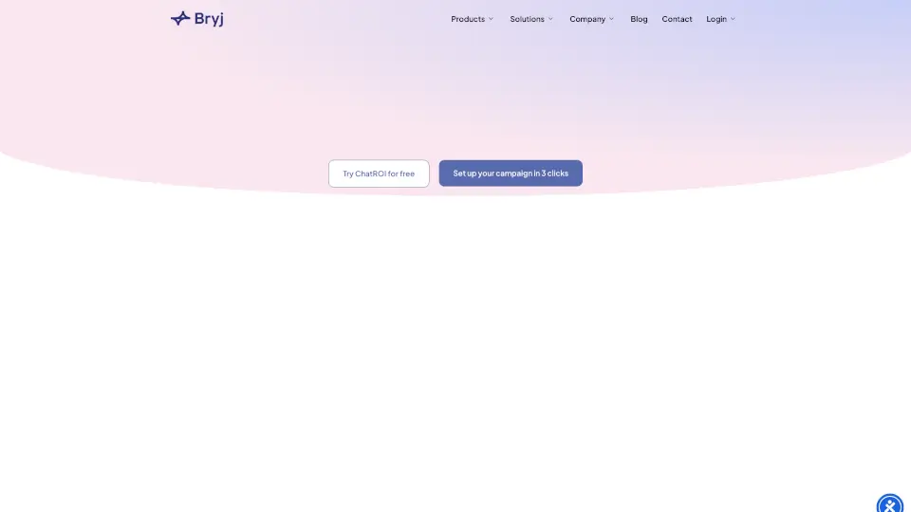The image size is (911, 512).
Task: Click the pink hero banner background
Action: [x=455, y=95]
